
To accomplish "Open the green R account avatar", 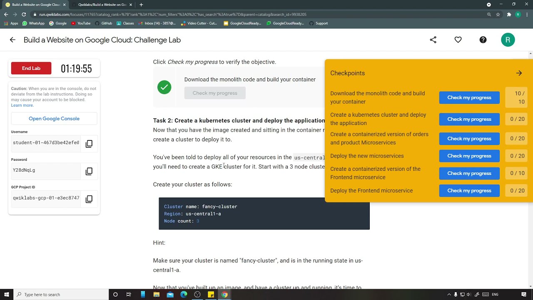I will tap(508, 40).
